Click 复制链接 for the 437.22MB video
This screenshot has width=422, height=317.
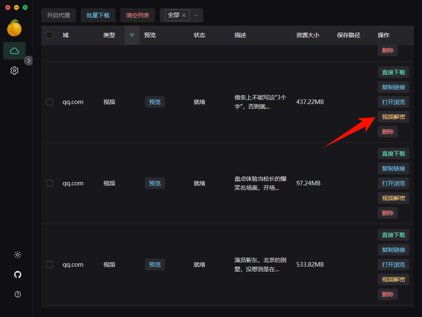(x=394, y=87)
